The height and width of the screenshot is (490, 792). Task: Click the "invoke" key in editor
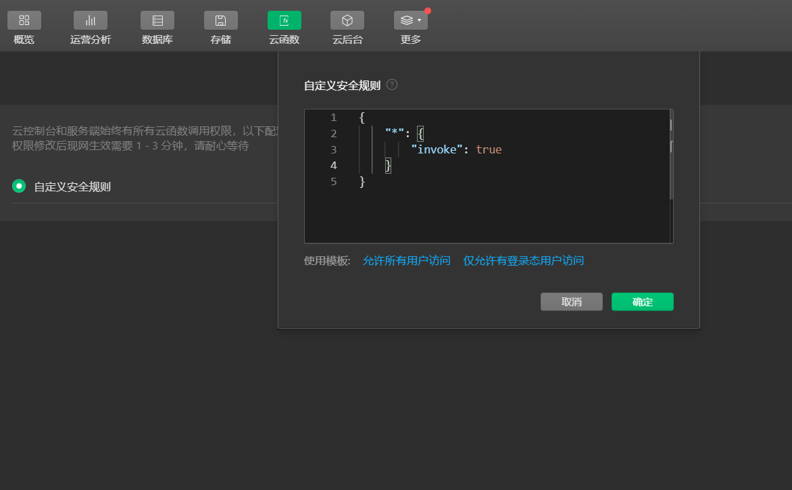437,149
